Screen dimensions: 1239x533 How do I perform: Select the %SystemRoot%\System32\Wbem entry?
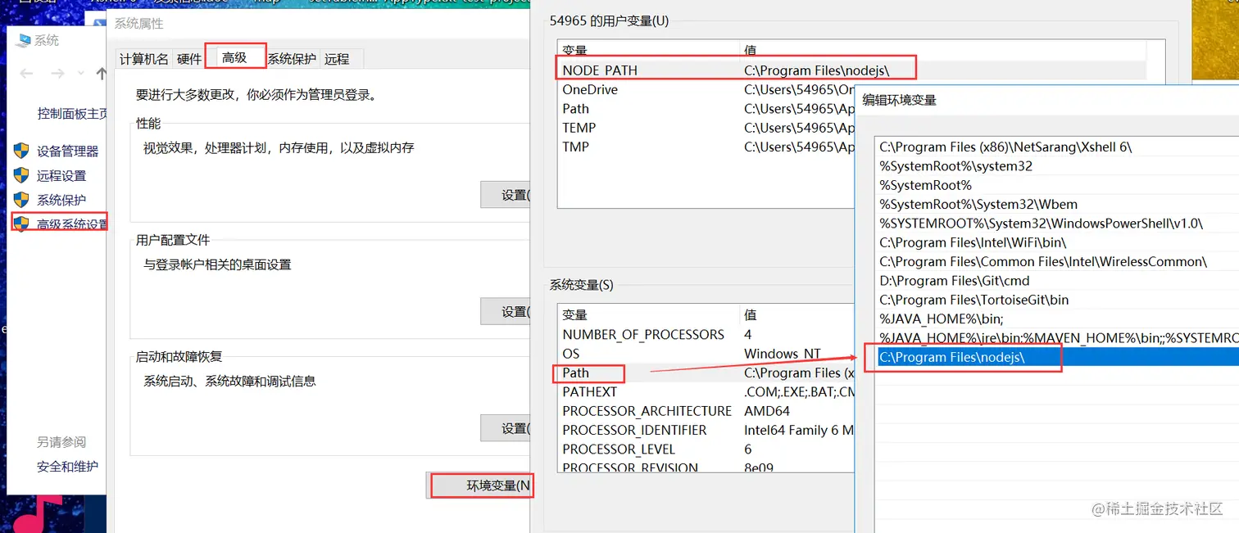pos(1056,205)
